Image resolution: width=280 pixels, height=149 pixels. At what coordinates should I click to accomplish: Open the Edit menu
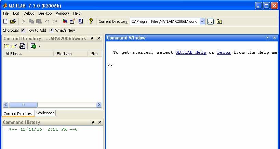[16, 13]
